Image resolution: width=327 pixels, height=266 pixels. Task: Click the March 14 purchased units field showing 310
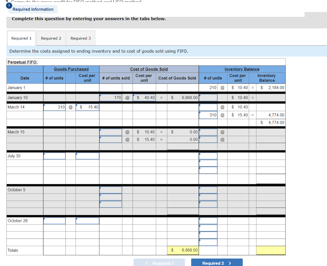click(54, 107)
